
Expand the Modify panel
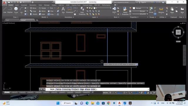pos(45,17)
